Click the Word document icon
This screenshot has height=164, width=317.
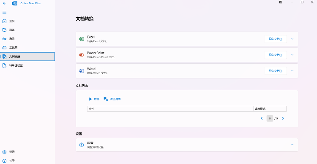82,71
